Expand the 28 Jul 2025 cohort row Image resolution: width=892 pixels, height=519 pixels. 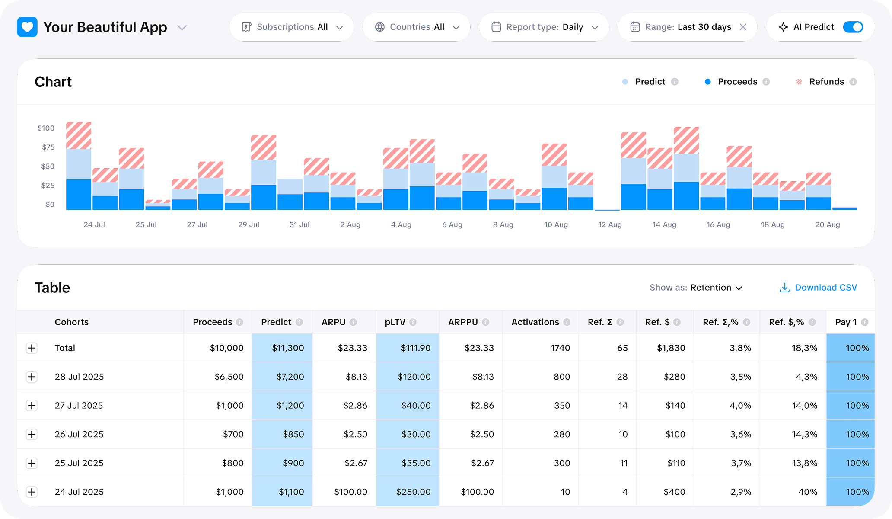coord(32,376)
